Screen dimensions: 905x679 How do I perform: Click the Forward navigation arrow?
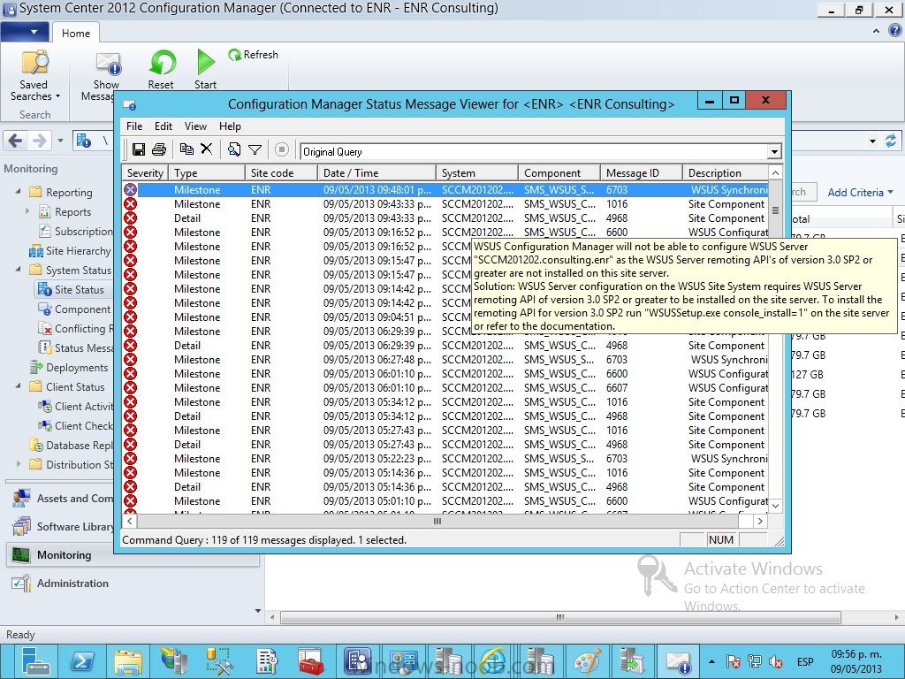[x=39, y=141]
